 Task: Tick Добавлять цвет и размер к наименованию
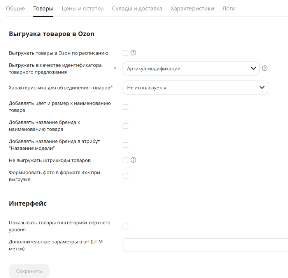tap(125, 107)
